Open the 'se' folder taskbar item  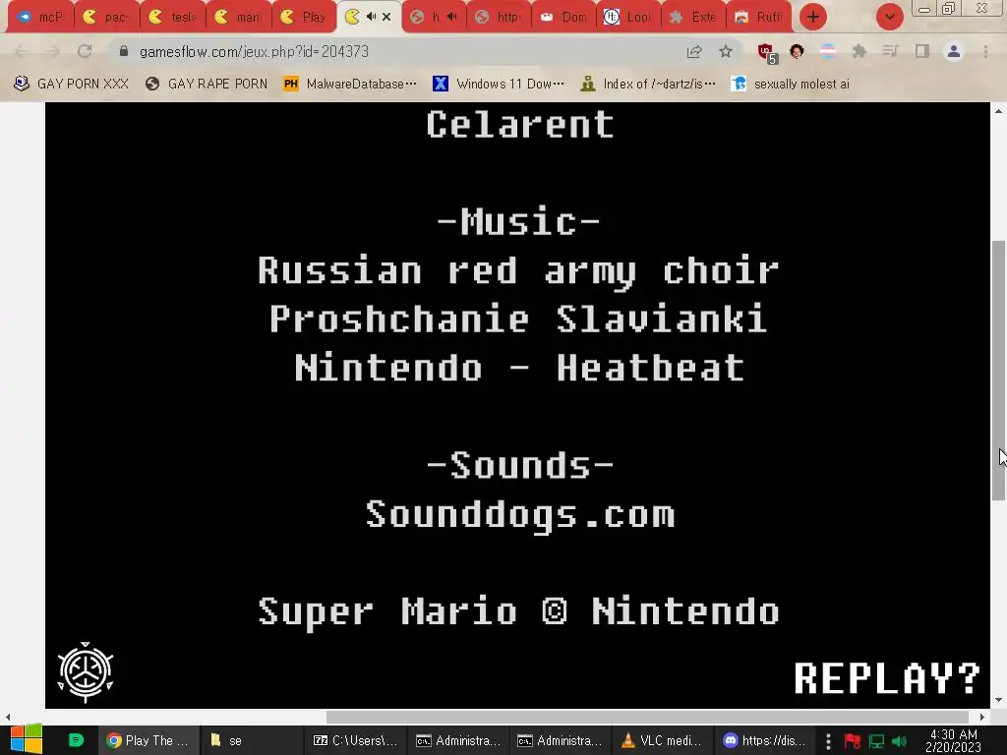click(251, 740)
